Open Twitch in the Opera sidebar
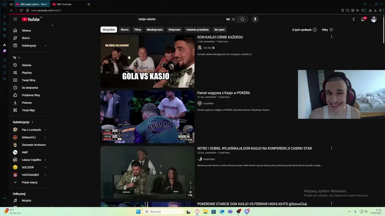 [x=5, y=51]
